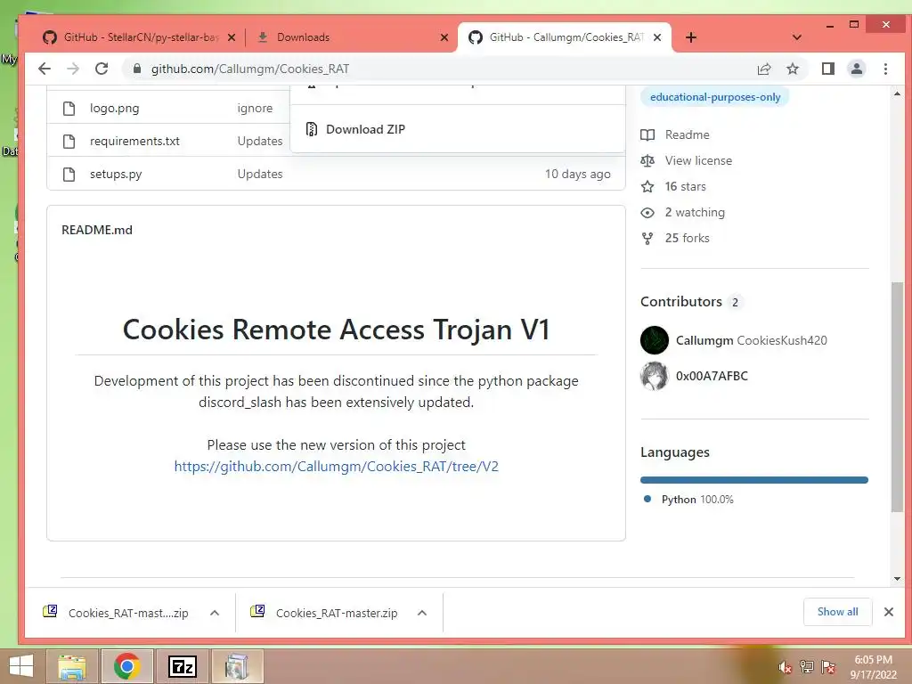Click Show all downloads button
This screenshot has height=684, width=912.
point(837,612)
